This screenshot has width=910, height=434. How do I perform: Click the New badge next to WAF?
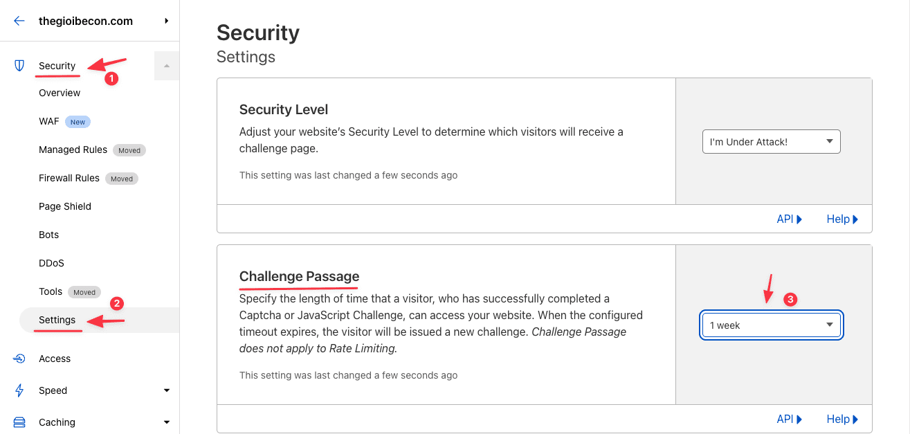click(x=77, y=121)
